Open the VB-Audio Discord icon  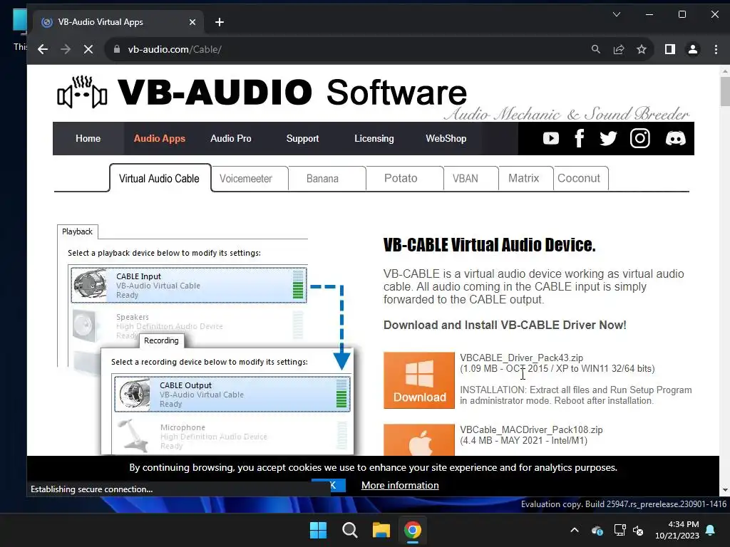676,139
